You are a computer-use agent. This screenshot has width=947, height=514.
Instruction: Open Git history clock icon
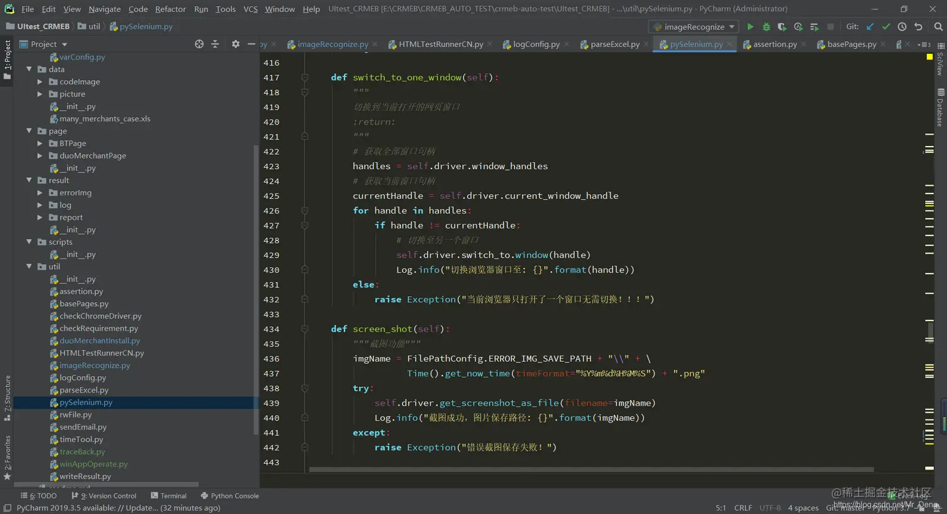coord(902,27)
